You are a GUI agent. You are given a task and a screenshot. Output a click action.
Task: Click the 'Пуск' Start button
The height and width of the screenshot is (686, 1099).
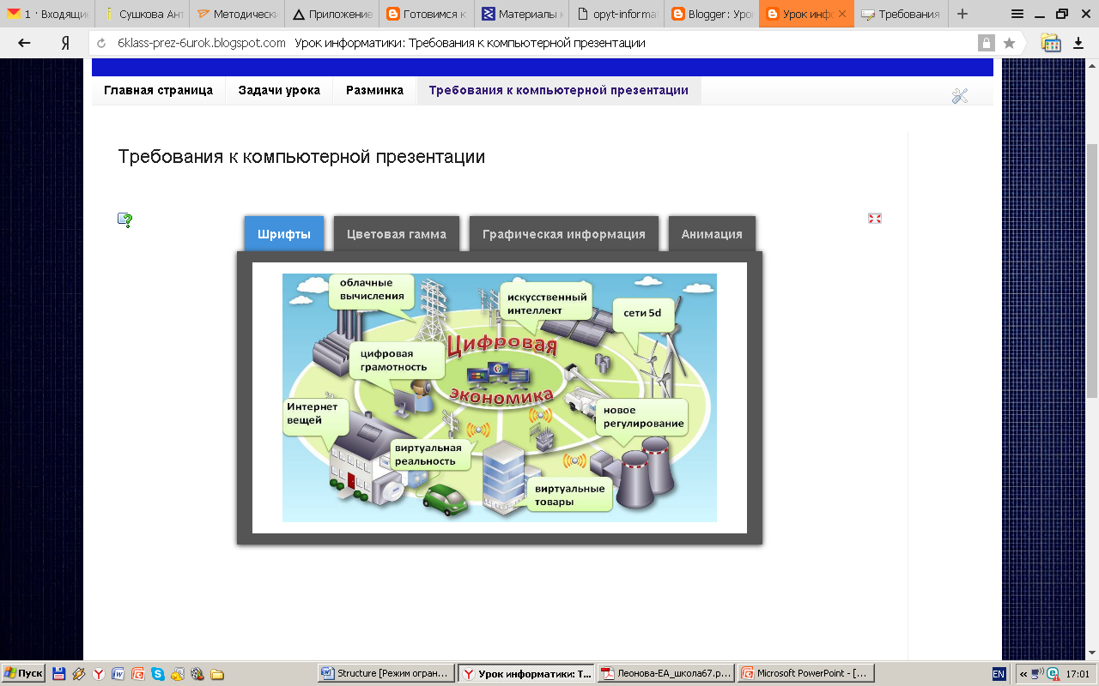point(23,674)
